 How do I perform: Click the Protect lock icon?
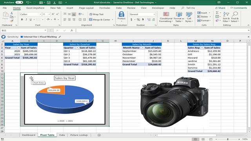(x=121, y=14)
